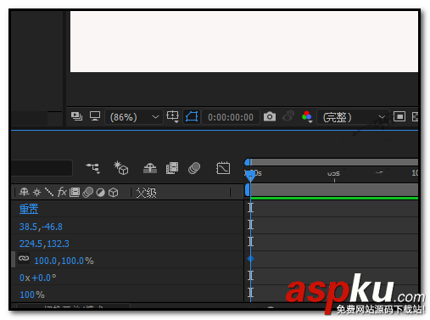The width and height of the screenshot is (430, 320).
Task: Click opacity value 100%
Action: (32, 295)
